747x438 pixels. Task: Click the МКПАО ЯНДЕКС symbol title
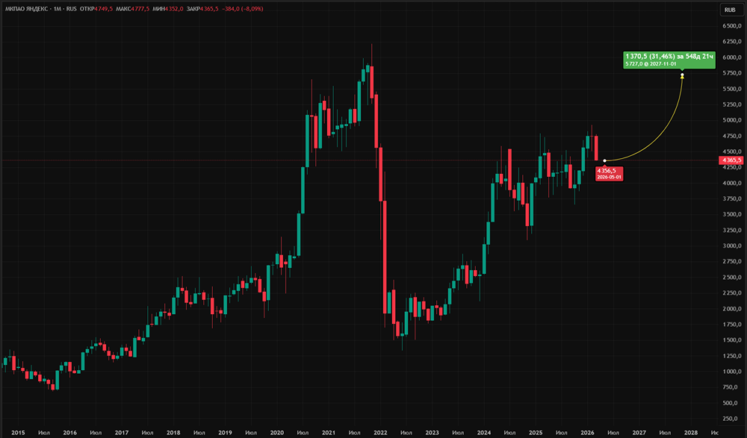point(26,8)
